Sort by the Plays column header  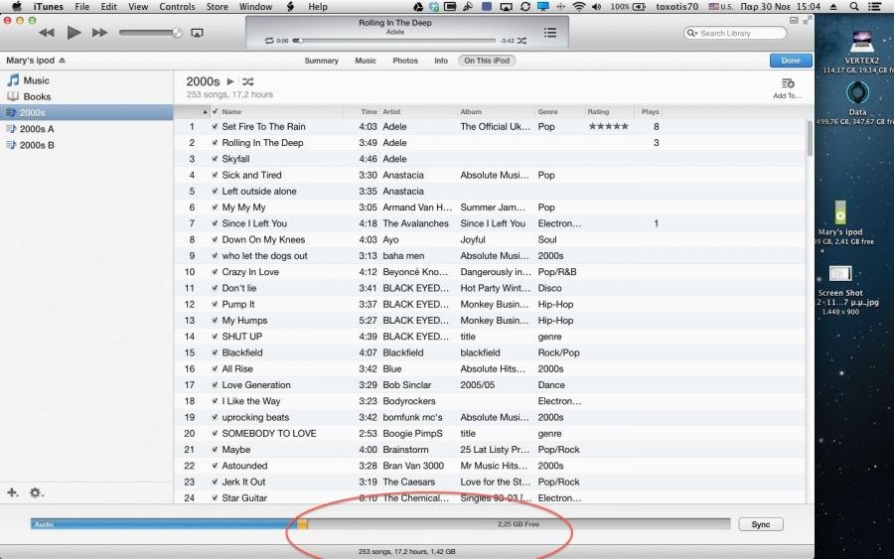coord(649,111)
